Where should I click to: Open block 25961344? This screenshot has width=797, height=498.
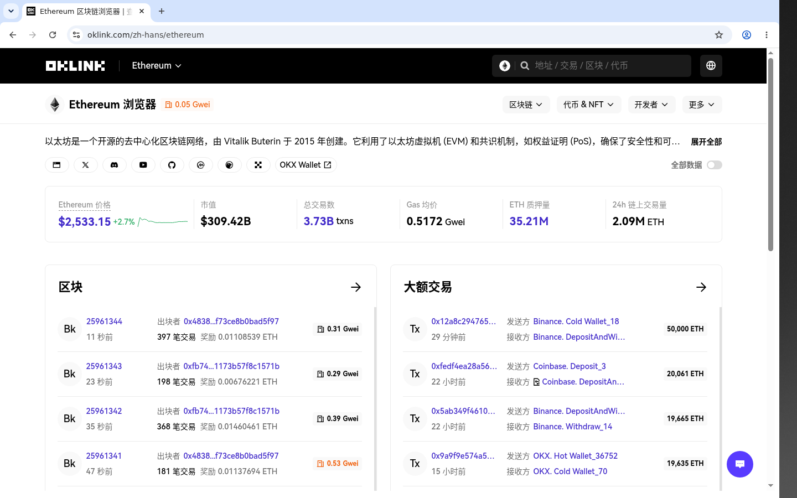(x=104, y=321)
